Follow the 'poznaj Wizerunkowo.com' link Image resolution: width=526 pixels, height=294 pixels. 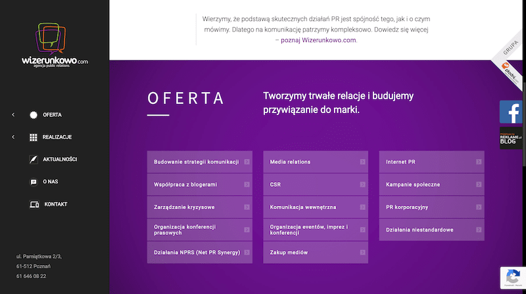tap(318, 40)
